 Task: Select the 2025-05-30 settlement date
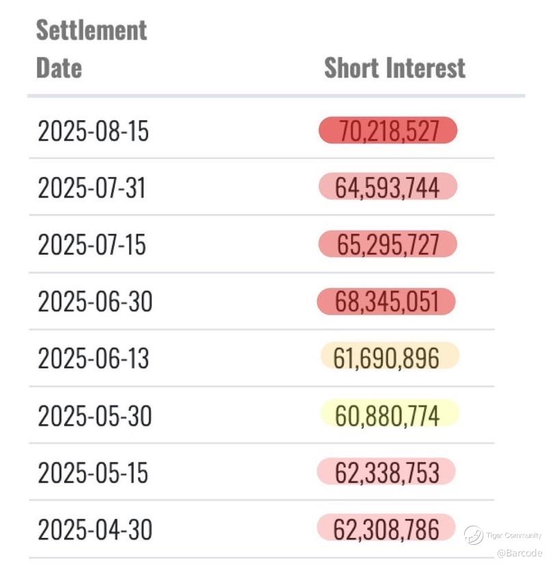pos(94,416)
